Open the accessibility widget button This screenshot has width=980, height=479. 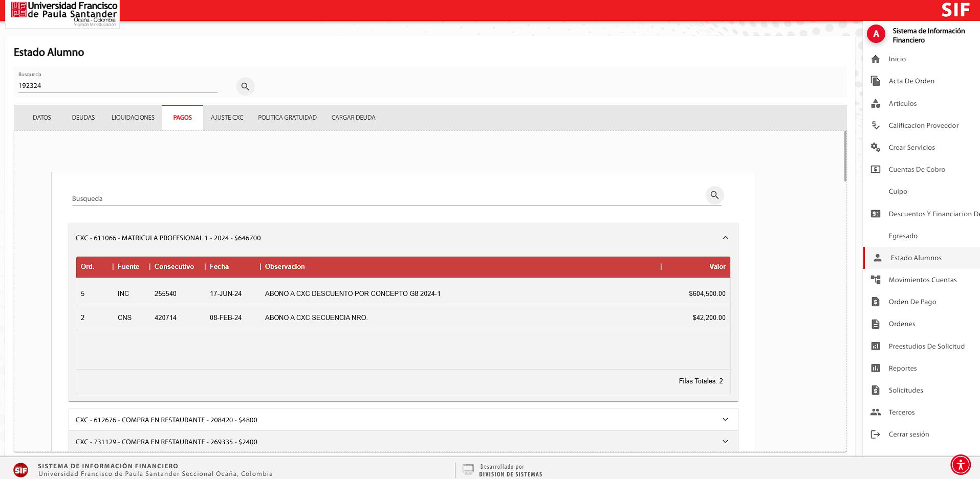click(961, 465)
